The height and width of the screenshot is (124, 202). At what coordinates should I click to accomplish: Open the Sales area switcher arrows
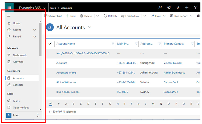[x=37, y=115]
